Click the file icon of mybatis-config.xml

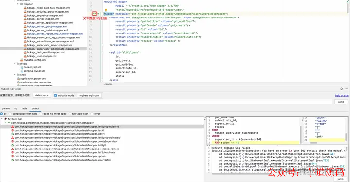pyautogui.click(x=22, y=60)
